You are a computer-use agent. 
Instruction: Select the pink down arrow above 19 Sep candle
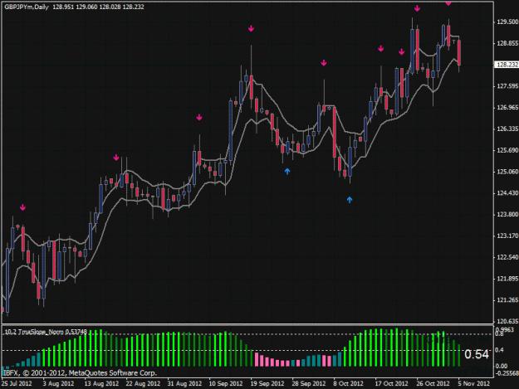252,29
